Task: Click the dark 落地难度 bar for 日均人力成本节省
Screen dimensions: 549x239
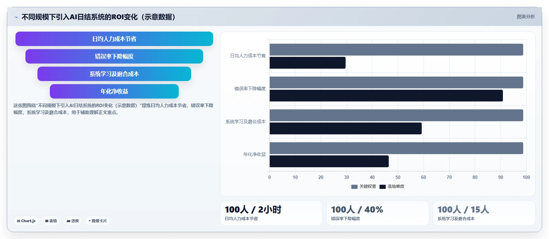Action: [x=308, y=63]
